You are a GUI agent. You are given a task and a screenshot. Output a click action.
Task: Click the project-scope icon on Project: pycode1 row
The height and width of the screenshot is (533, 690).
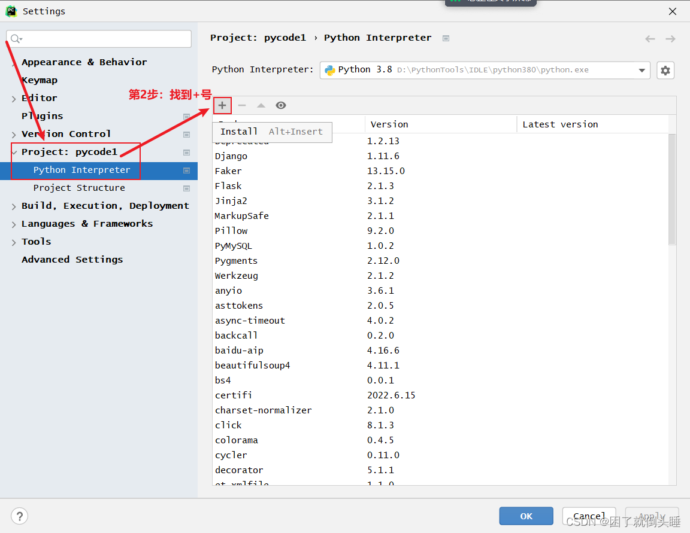(187, 153)
